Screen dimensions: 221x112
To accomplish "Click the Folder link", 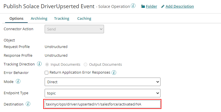I will (151, 6).
